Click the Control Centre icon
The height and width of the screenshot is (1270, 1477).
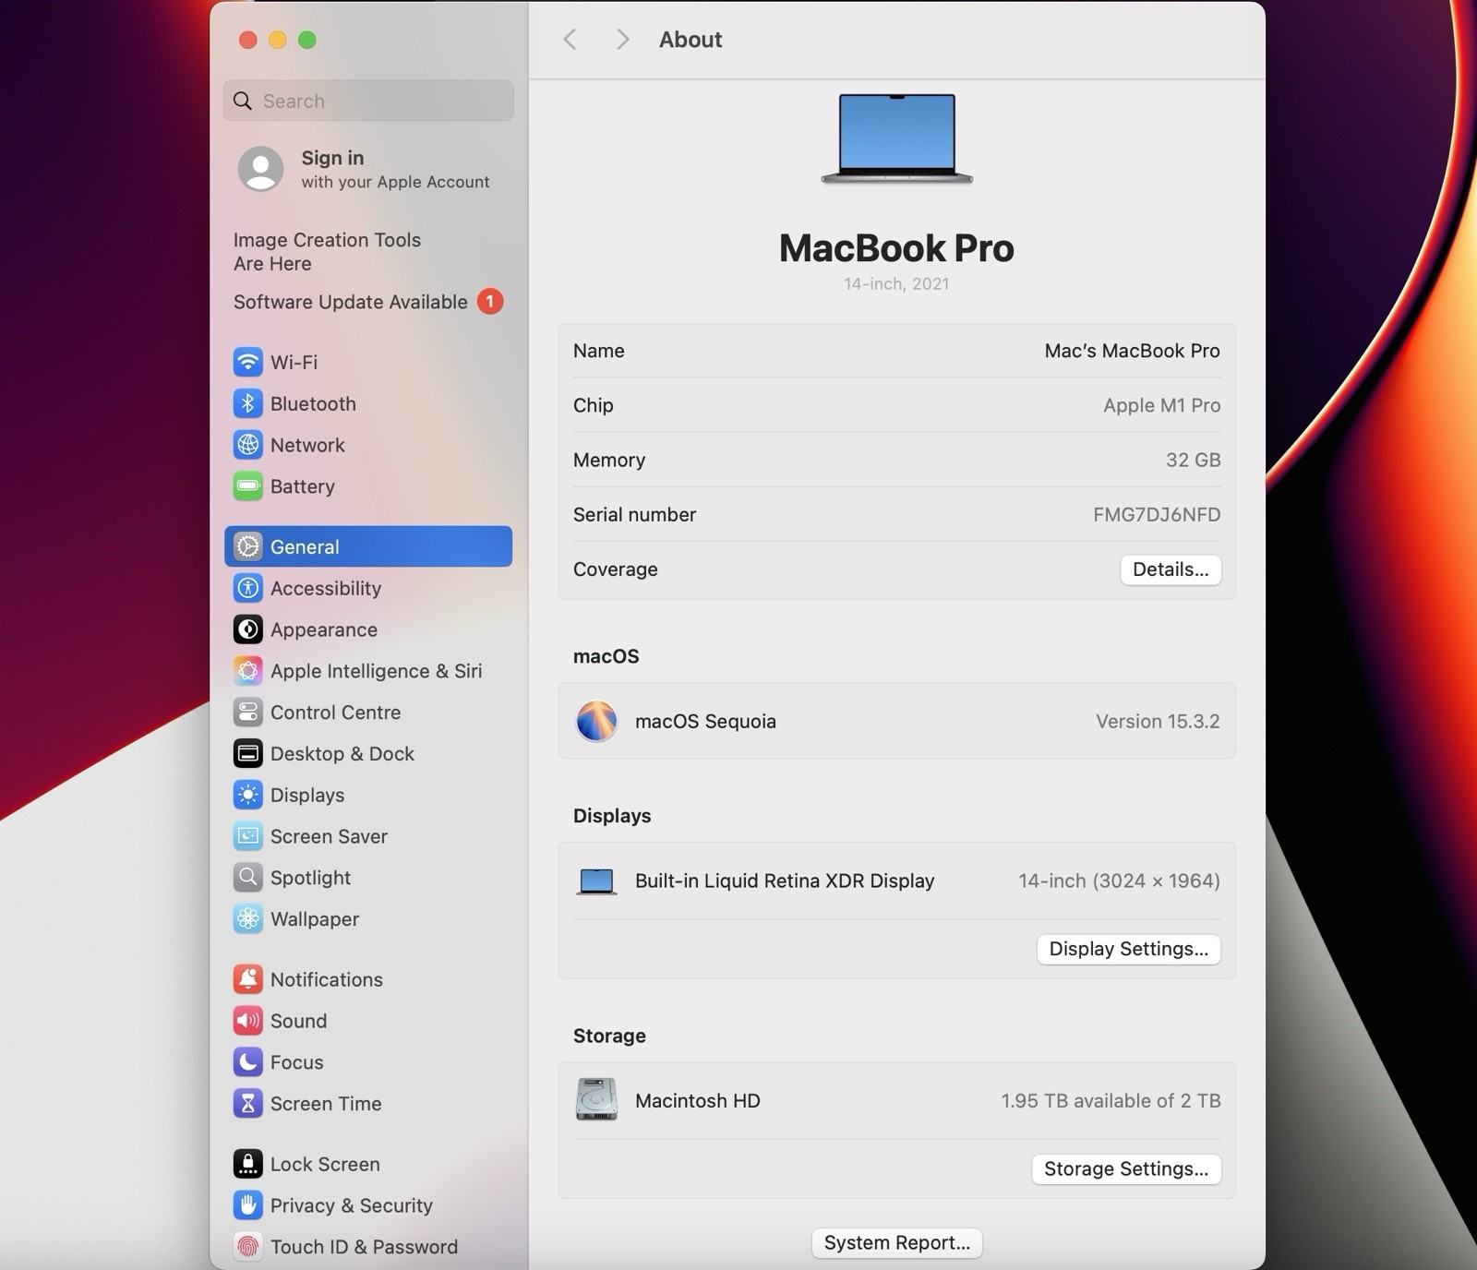coord(247,713)
